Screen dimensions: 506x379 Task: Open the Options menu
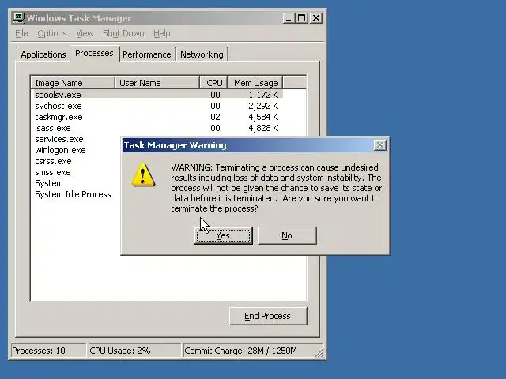click(52, 33)
